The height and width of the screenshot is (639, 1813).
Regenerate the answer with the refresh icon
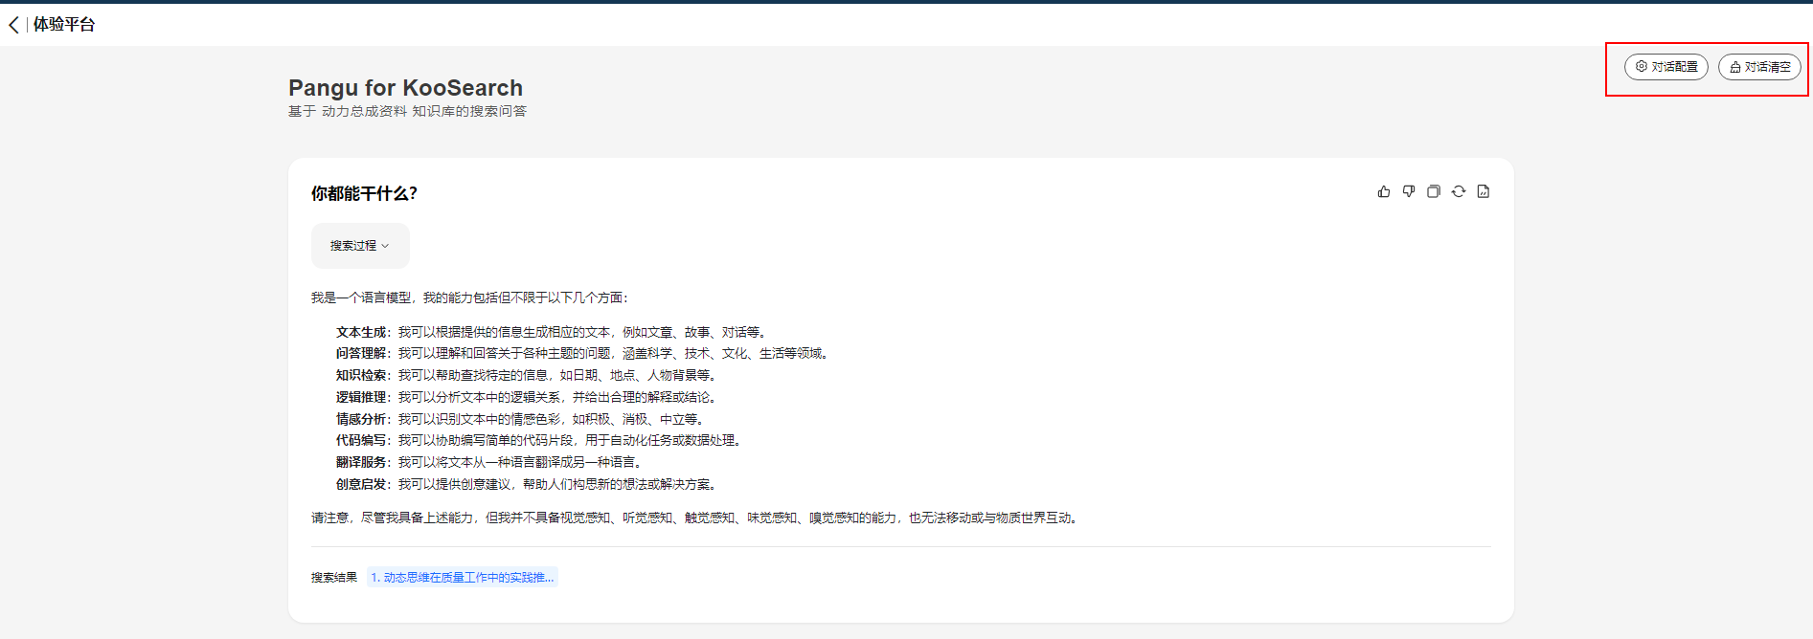[1459, 191]
